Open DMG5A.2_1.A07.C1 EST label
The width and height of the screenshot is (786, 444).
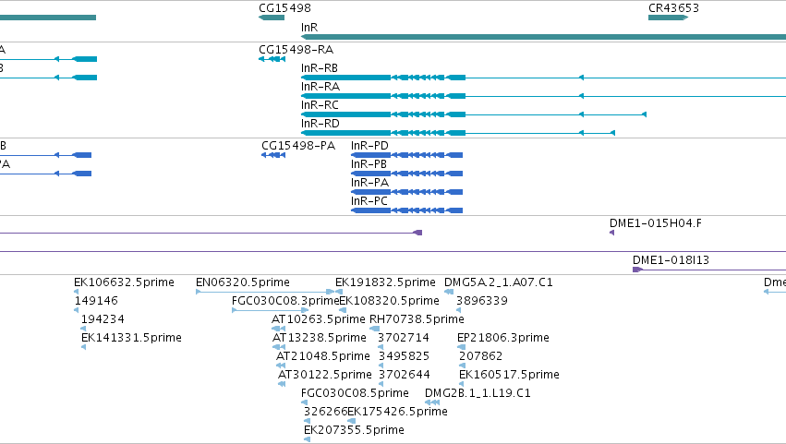click(498, 282)
